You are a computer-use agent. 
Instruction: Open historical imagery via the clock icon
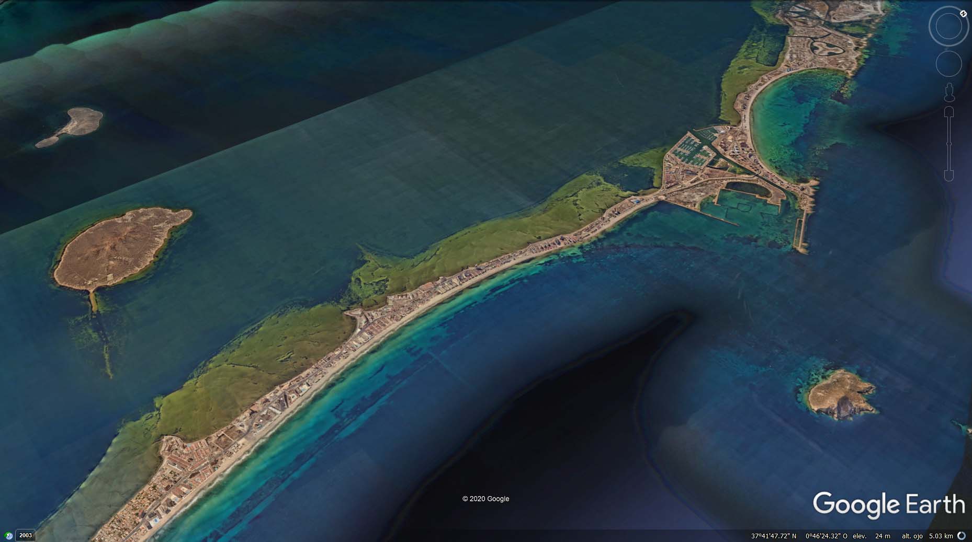[9, 535]
